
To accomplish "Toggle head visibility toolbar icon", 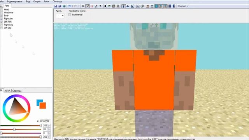I will point(148,6).
